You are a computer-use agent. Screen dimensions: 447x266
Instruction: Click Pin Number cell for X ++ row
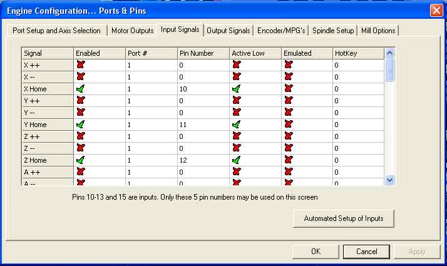[203, 65]
